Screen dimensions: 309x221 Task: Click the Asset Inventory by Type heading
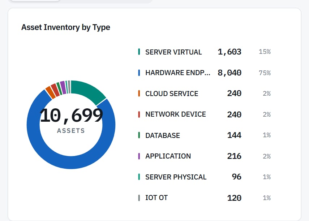[x=66, y=27]
